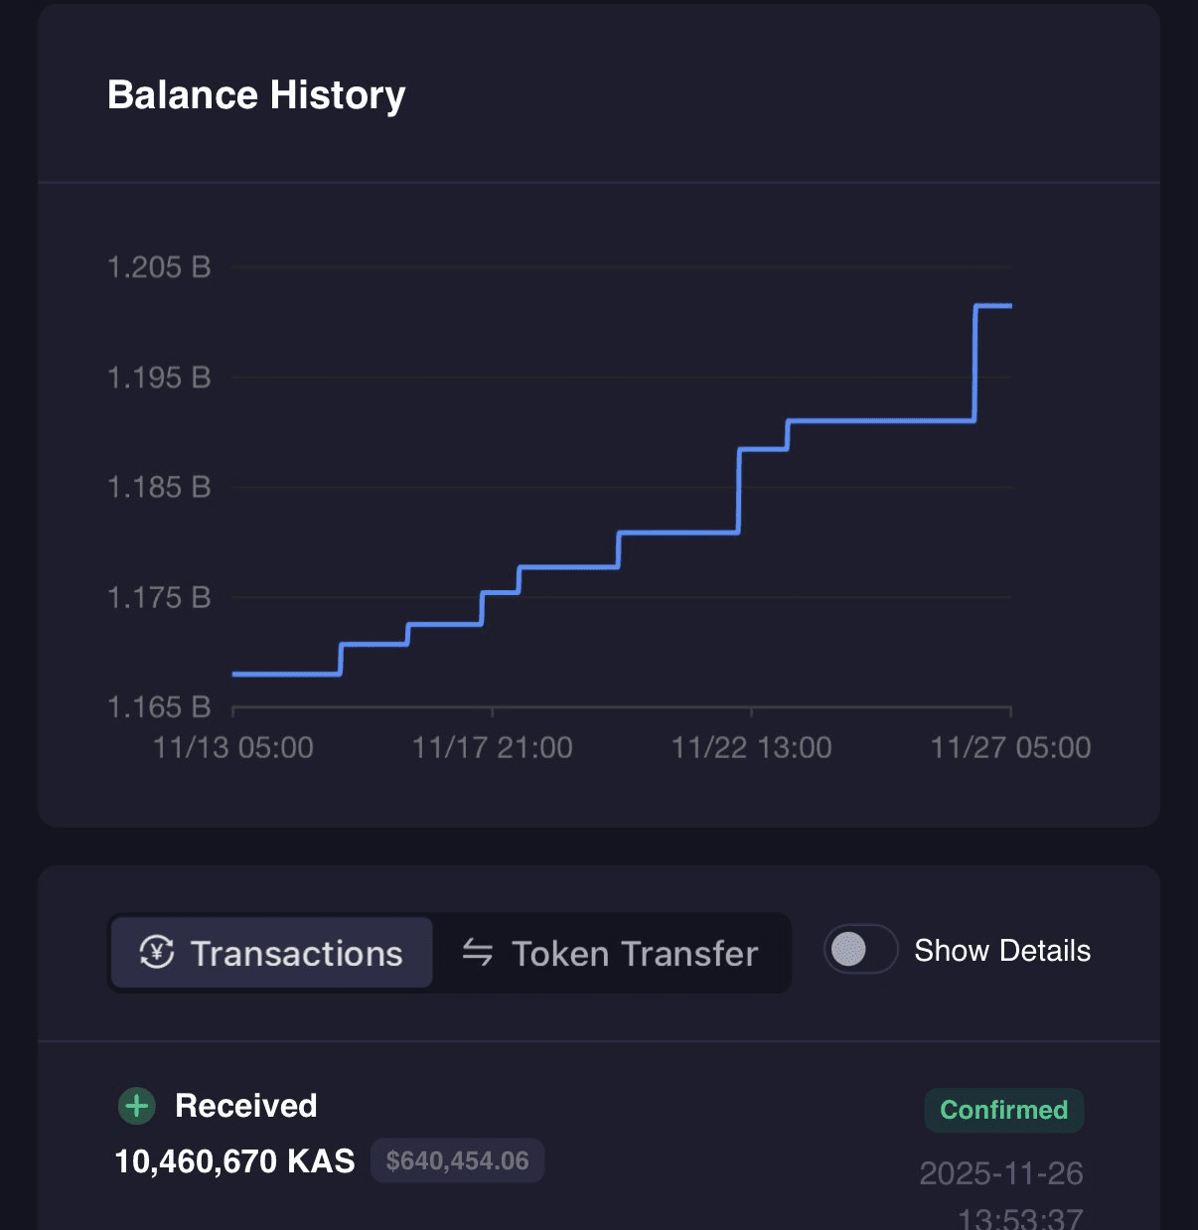The height and width of the screenshot is (1230, 1198).
Task: Click the $640,454.06 value badge
Action: pos(457,1160)
